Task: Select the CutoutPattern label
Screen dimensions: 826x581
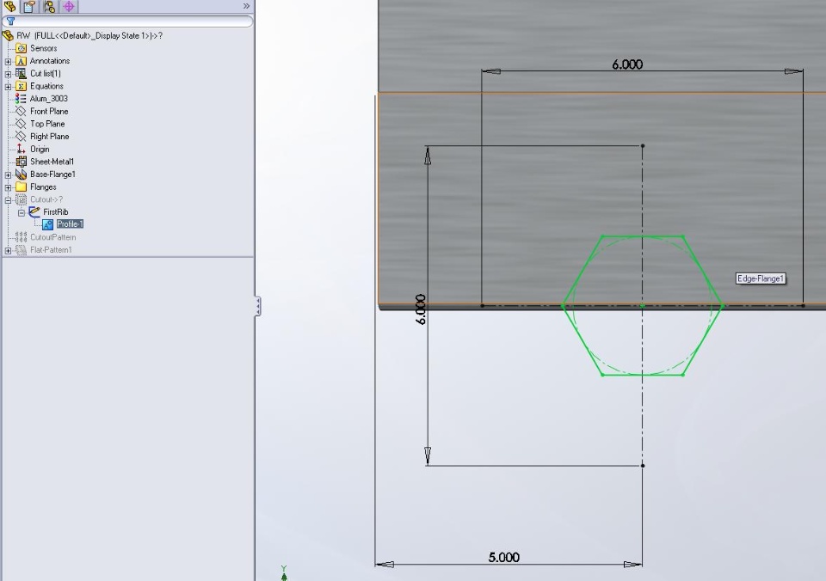Action: coord(53,238)
